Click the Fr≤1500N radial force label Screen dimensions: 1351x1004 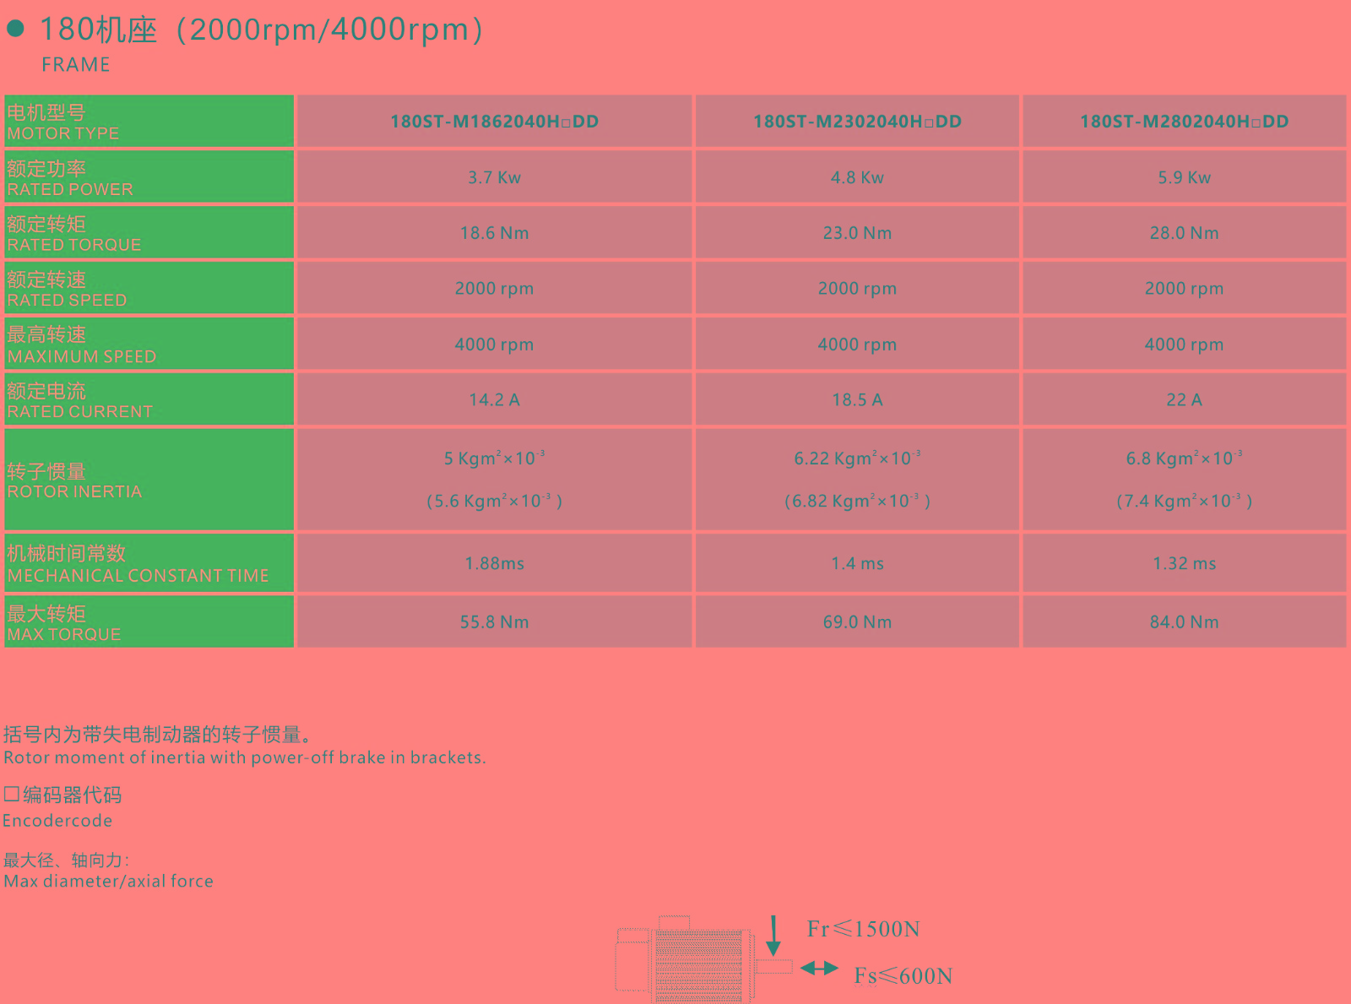tap(863, 929)
